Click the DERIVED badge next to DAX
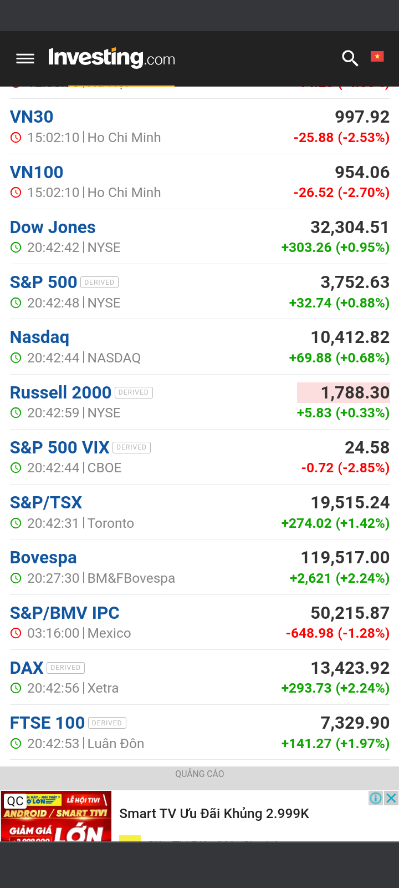Viewport: 399px width, 888px height. pyautogui.click(x=65, y=668)
